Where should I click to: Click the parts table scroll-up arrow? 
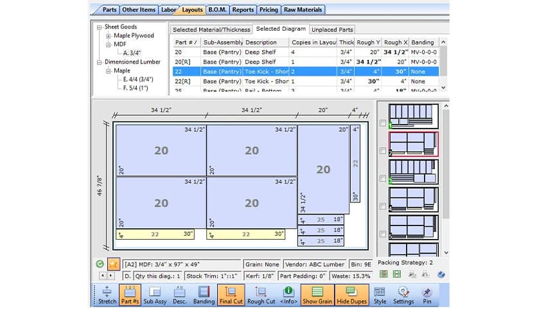coord(443,42)
